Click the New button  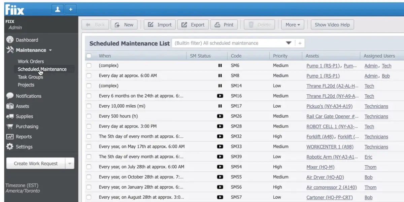124,25
